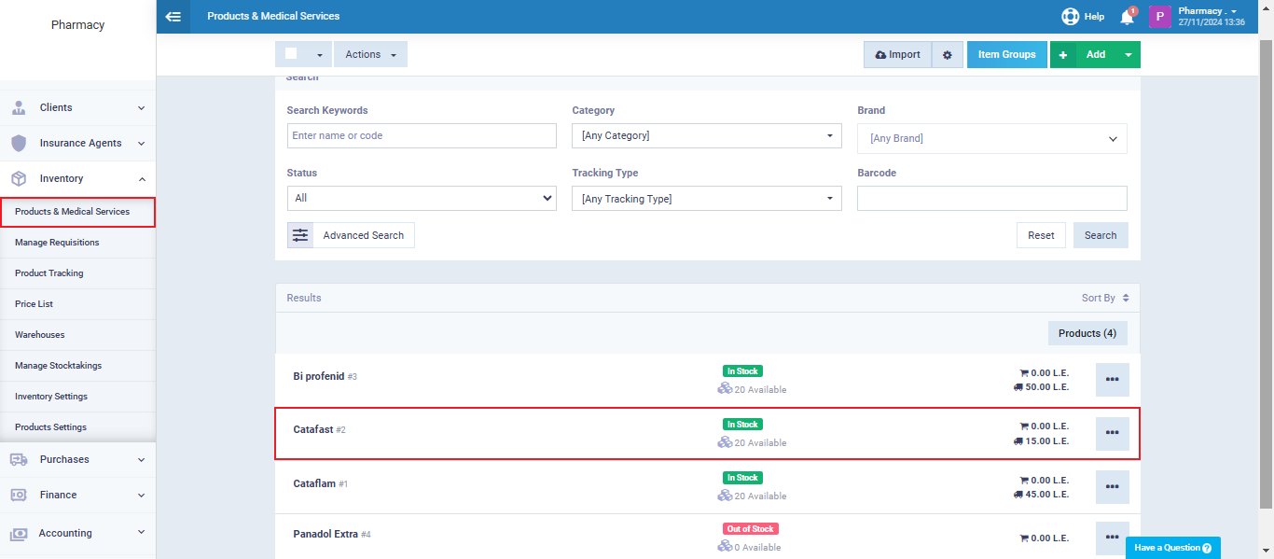Open the gear settings next to Import
Screen dimensions: 1274x559
pos(948,55)
